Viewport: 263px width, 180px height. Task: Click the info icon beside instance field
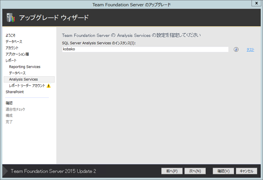click(x=236, y=49)
